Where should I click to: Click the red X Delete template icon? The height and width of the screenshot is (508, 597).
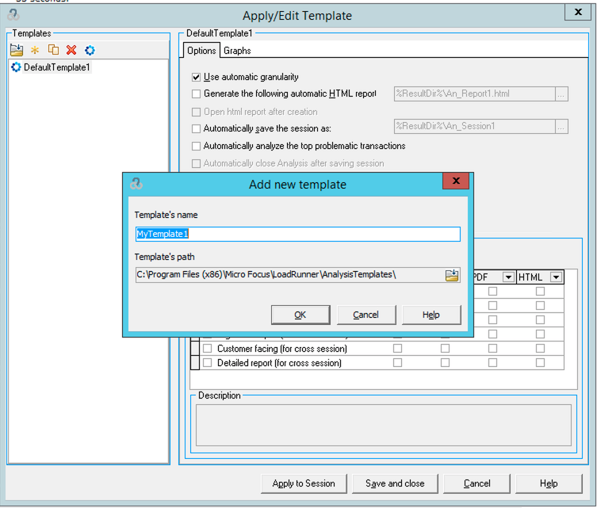point(71,50)
